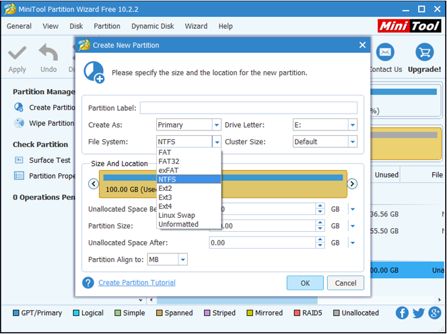
Task: Collapse the File System dropdown arrow
Action: (x=217, y=142)
